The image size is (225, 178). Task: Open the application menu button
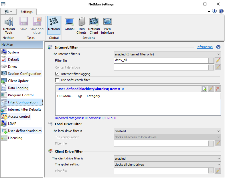[8, 12]
